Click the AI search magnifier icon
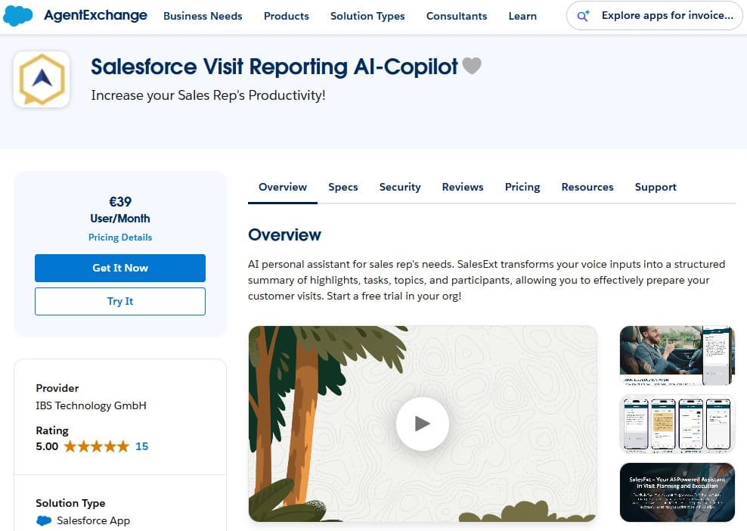 click(x=583, y=16)
